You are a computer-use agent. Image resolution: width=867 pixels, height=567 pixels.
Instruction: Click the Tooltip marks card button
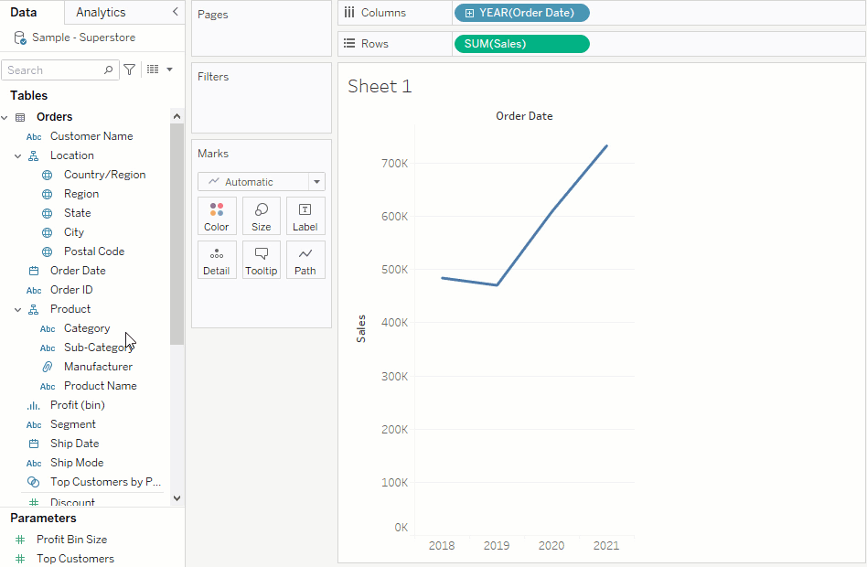(262, 260)
